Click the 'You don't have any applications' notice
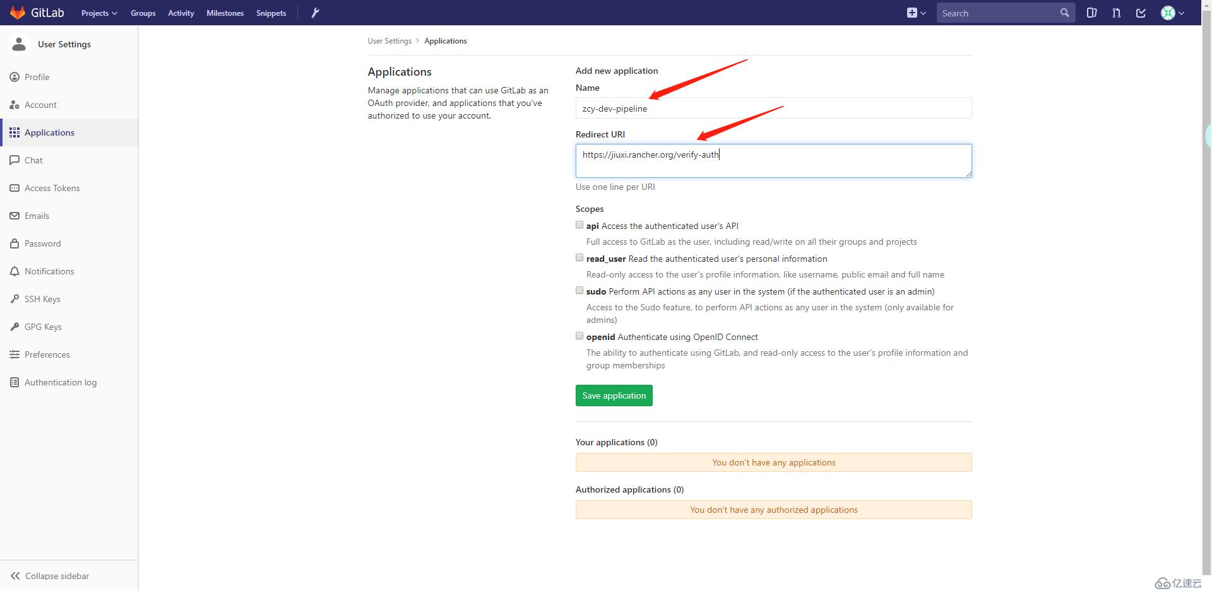The height and width of the screenshot is (591, 1212). tap(773, 462)
